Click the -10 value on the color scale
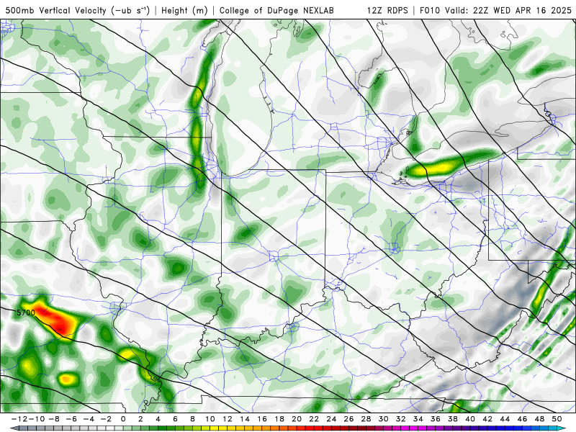The image size is (576, 432). click(37, 419)
